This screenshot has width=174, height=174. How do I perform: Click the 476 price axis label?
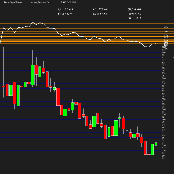(x=164, y=125)
